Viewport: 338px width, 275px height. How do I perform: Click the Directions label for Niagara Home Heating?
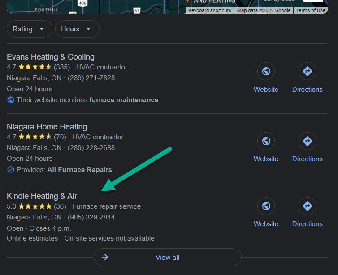click(x=307, y=159)
